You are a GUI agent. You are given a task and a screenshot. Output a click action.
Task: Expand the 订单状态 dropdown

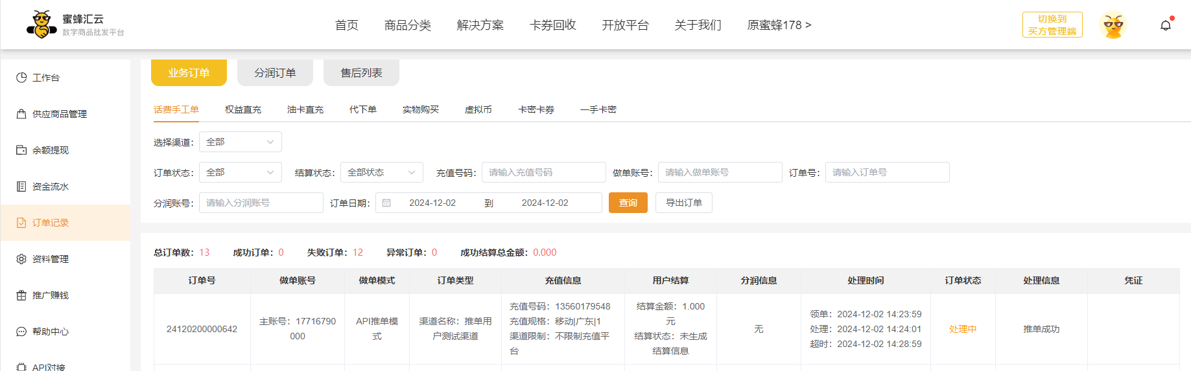[x=240, y=172]
